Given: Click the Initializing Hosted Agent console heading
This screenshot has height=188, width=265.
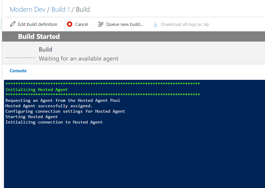Looking at the screenshot, I should 37,89.
